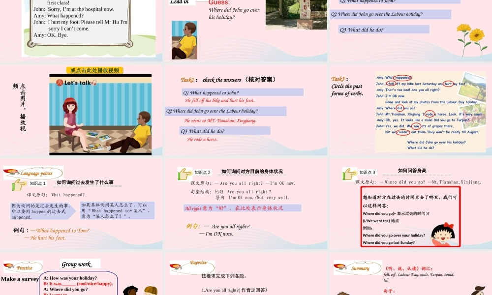Click 'Where did you go over your holiday?' in red box
This screenshot has width=492, height=295.
coord(394,235)
